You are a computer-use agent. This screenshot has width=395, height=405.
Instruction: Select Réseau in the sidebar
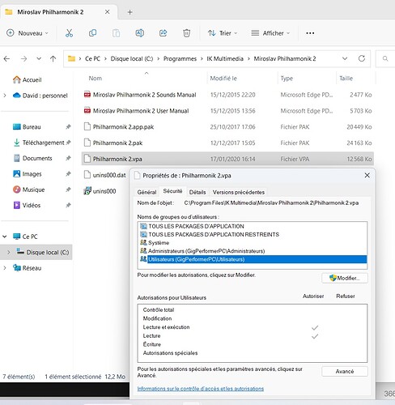click(28, 268)
